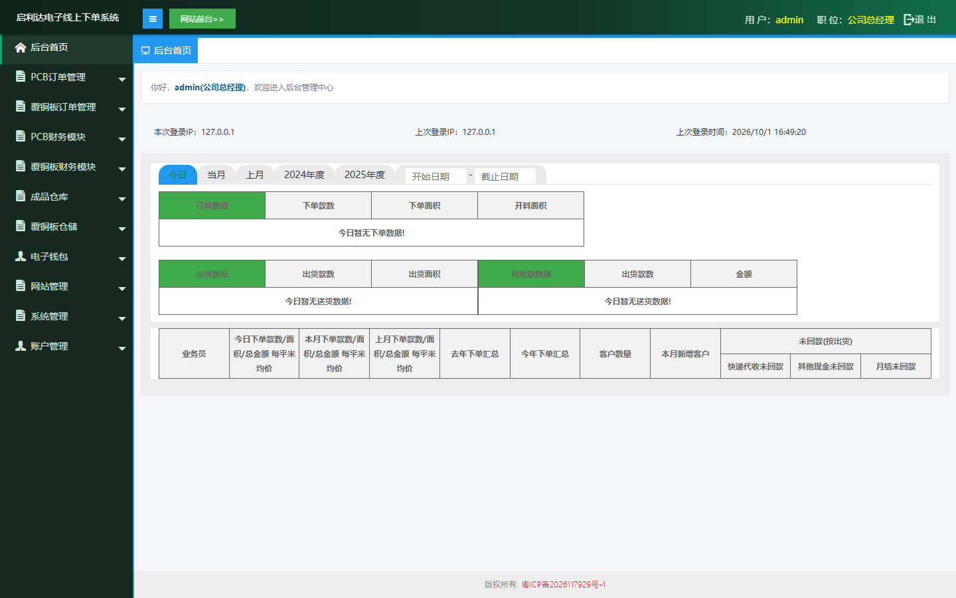Click the 应收款数据 green header cell
Viewport: 956px width, 598px height.
point(532,274)
